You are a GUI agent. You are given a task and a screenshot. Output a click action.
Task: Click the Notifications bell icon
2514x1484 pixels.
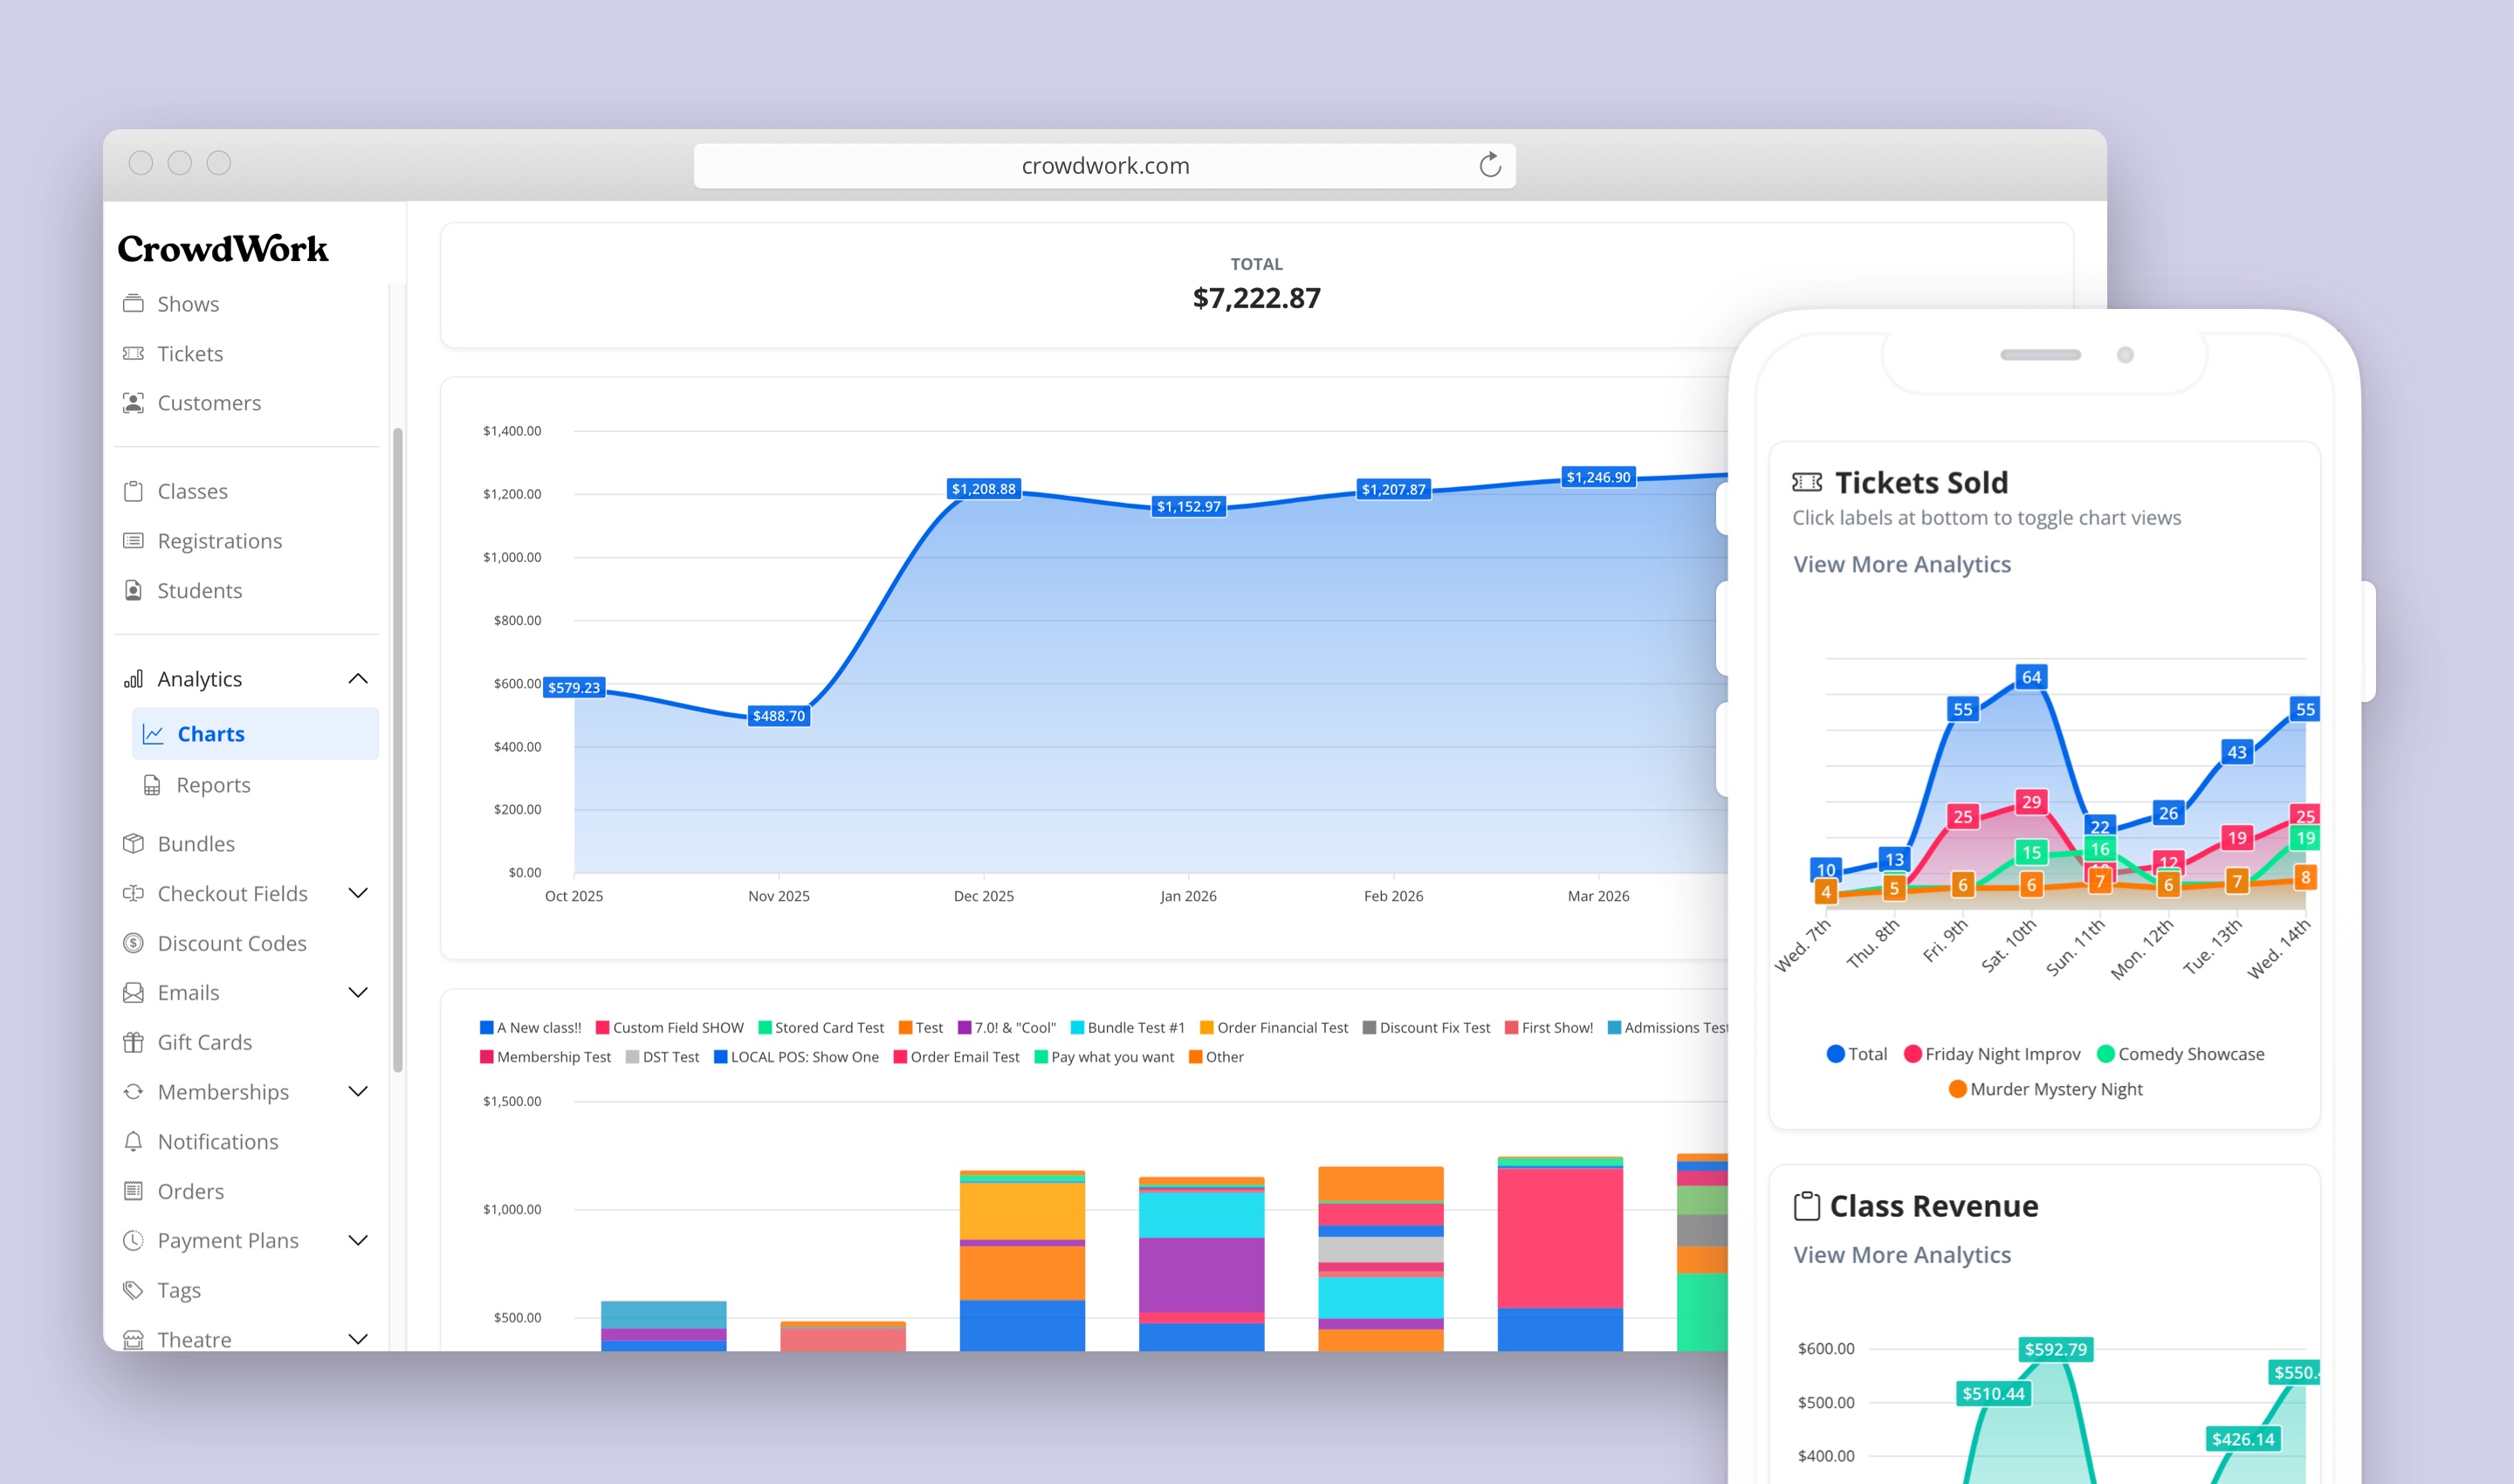(x=133, y=1141)
